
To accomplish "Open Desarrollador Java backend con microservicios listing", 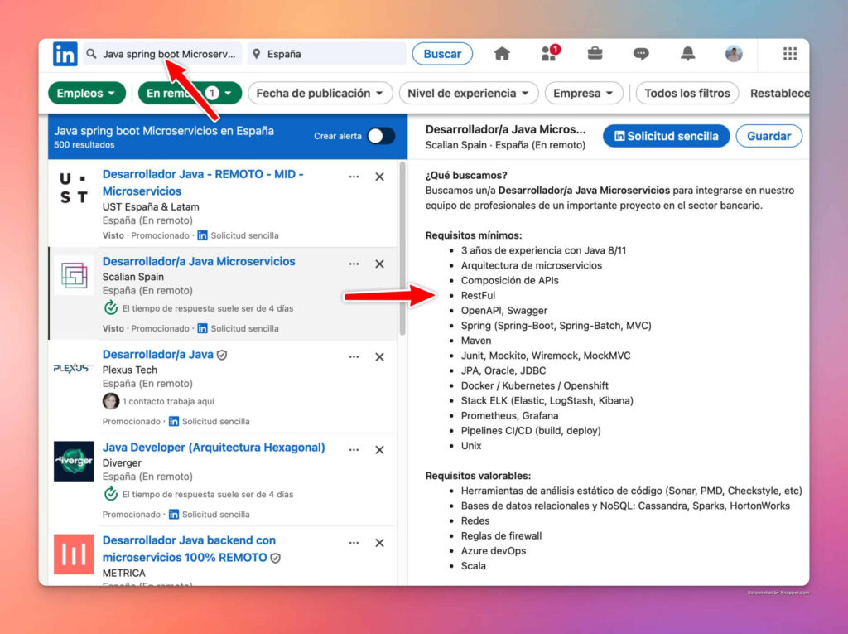I will click(x=189, y=549).
